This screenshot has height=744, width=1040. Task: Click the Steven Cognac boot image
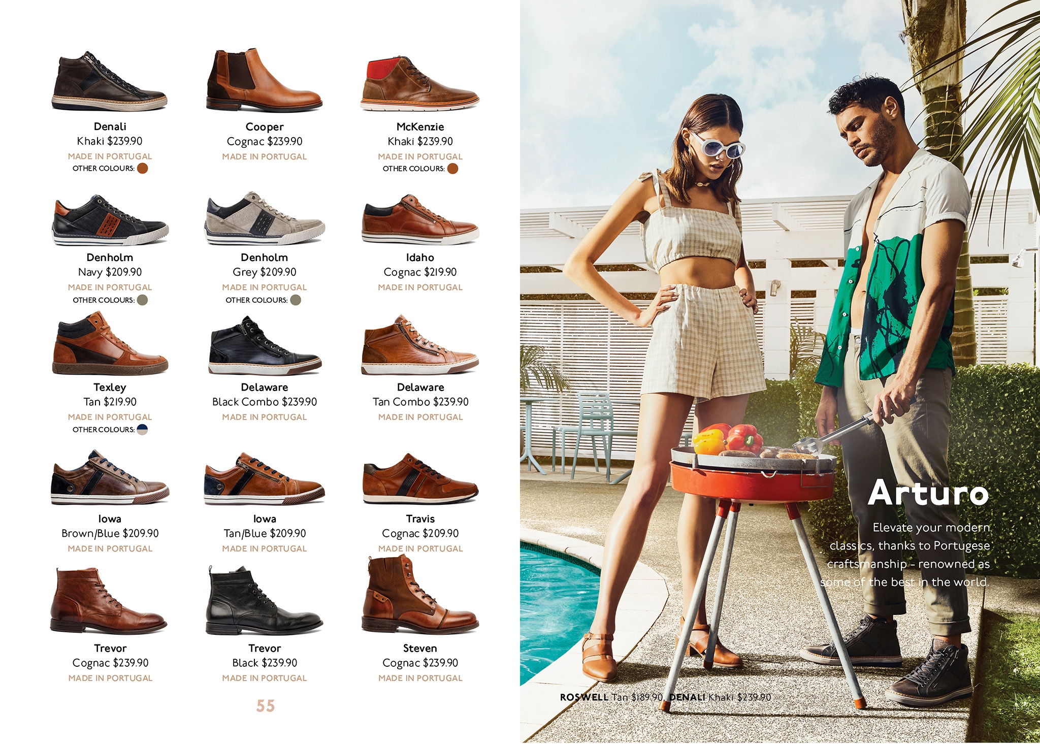(420, 595)
